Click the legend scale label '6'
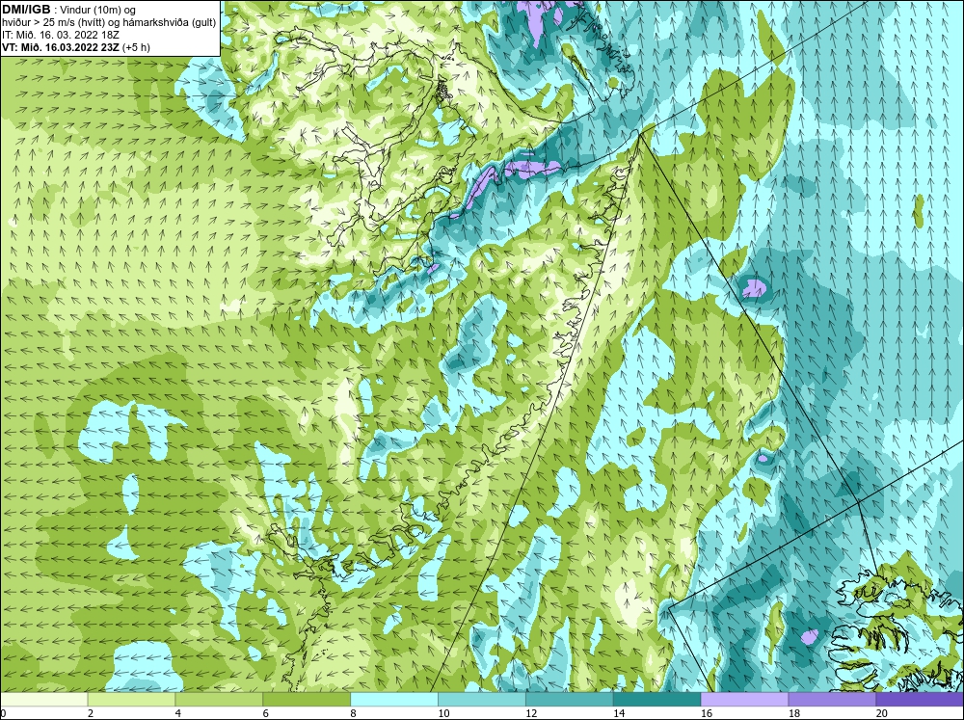Viewport: 964px width, 720px height. [x=266, y=713]
